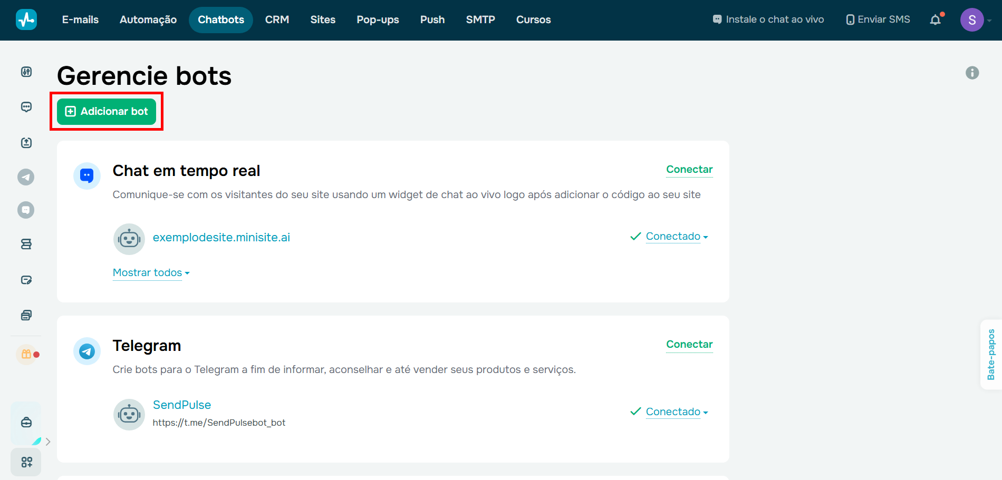This screenshot has height=480, width=1002.
Task: Click the bot assistant icon near sidebar bottom
Action: coord(25,423)
